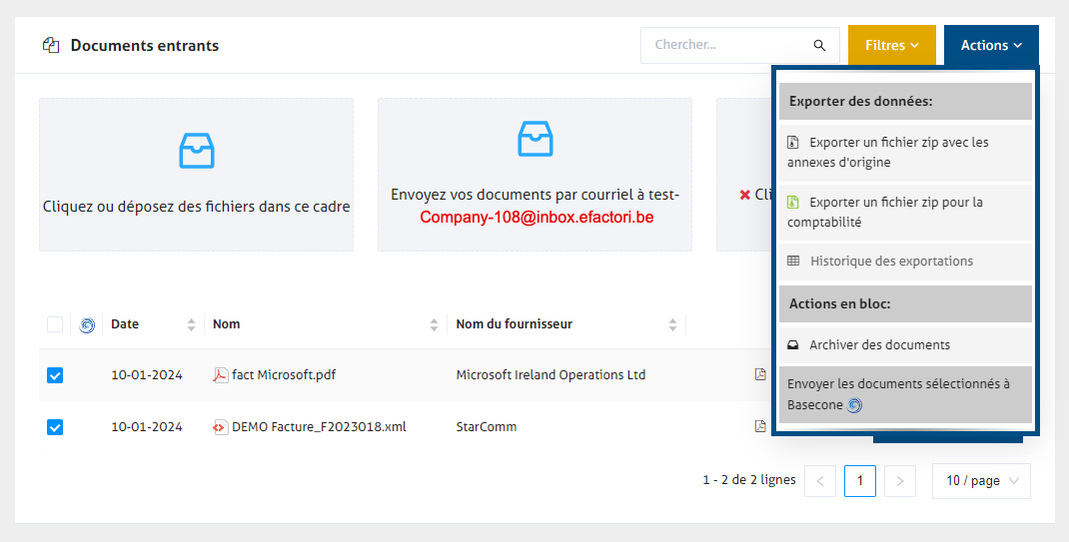The height and width of the screenshot is (542, 1069).
Task: Open the Filtres dropdown
Action: point(891,46)
